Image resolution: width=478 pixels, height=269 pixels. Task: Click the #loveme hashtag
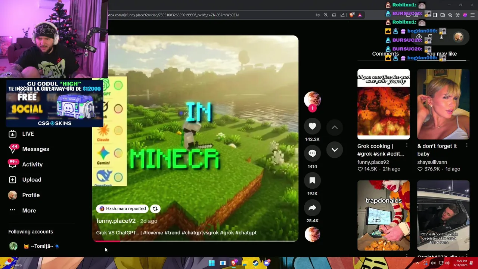click(153, 232)
